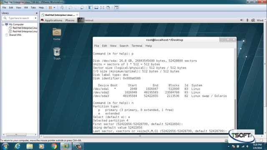Toggle the library sidebar view icon
267x150 pixels.
91,7
